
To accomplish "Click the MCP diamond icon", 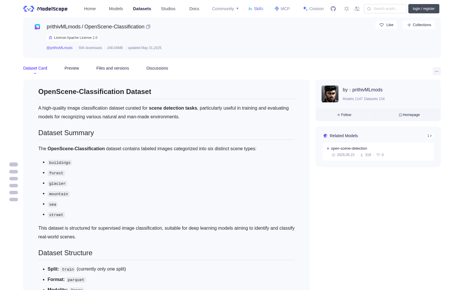I will pyautogui.click(x=277, y=9).
